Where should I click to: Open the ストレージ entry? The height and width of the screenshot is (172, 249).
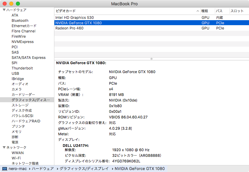(20, 105)
